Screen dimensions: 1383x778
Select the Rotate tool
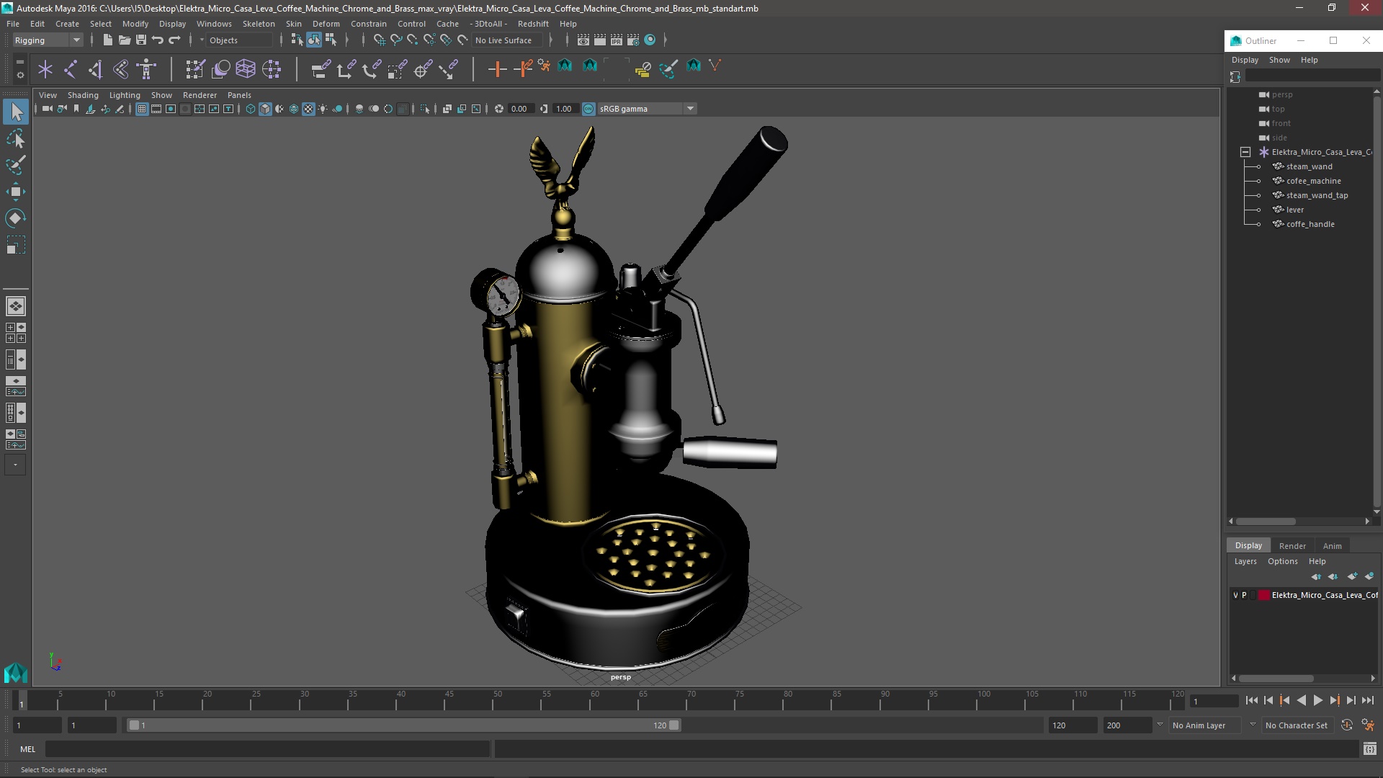pyautogui.click(x=15, y=218)
